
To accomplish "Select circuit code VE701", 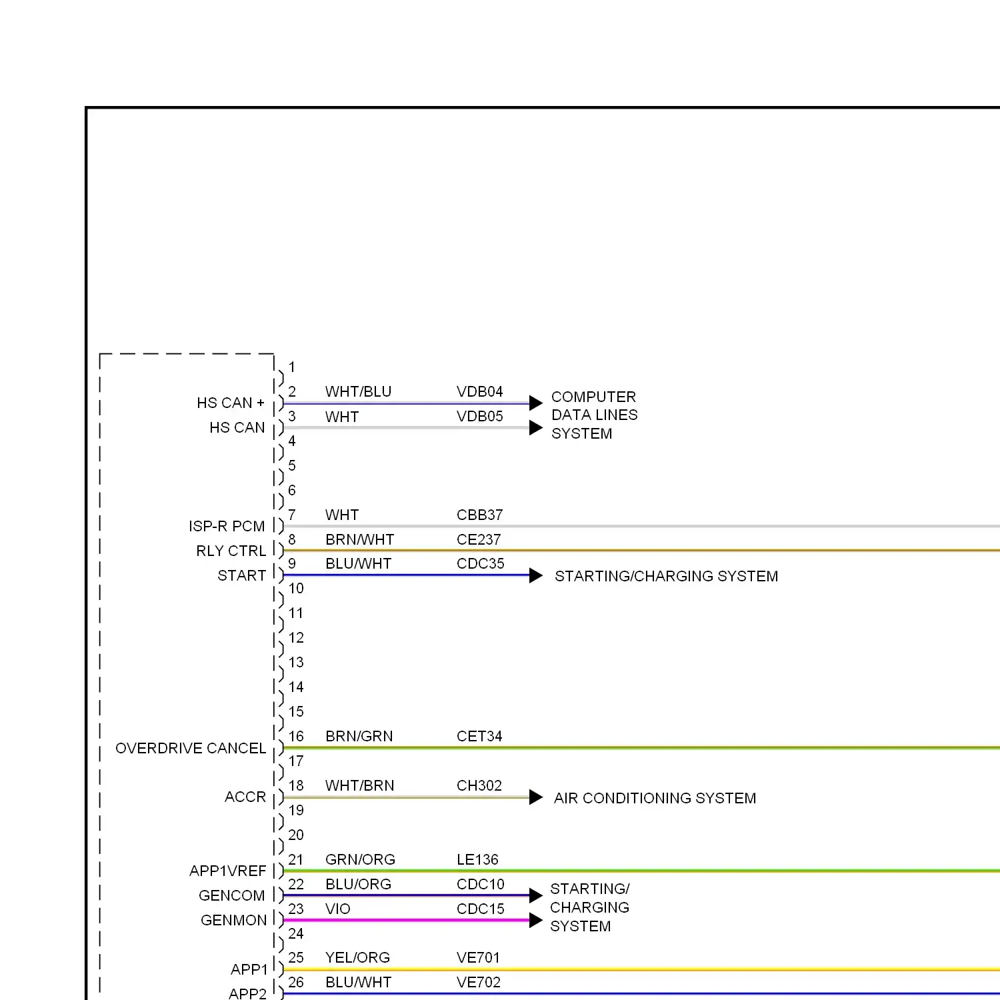I will (x=478, y=957).
